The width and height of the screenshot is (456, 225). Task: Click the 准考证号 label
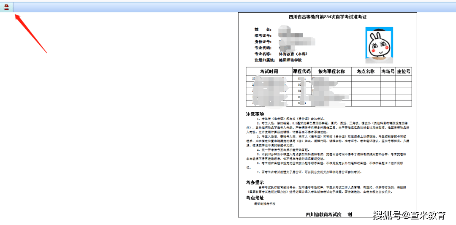263,35
